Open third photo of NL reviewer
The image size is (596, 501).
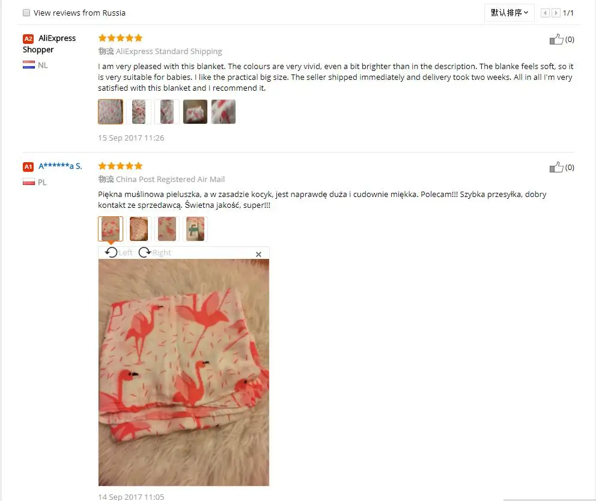click(x=167, y=112)
